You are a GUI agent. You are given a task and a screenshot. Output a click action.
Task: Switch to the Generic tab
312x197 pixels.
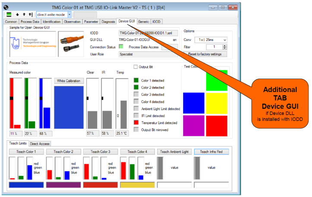(143, 22)
